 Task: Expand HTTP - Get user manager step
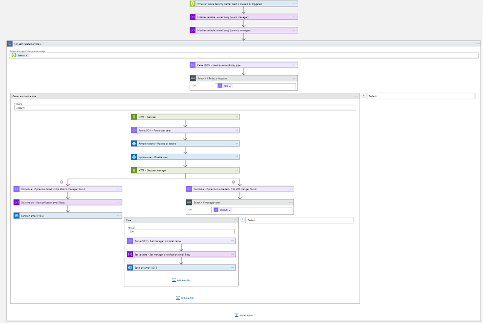[185, 170]
